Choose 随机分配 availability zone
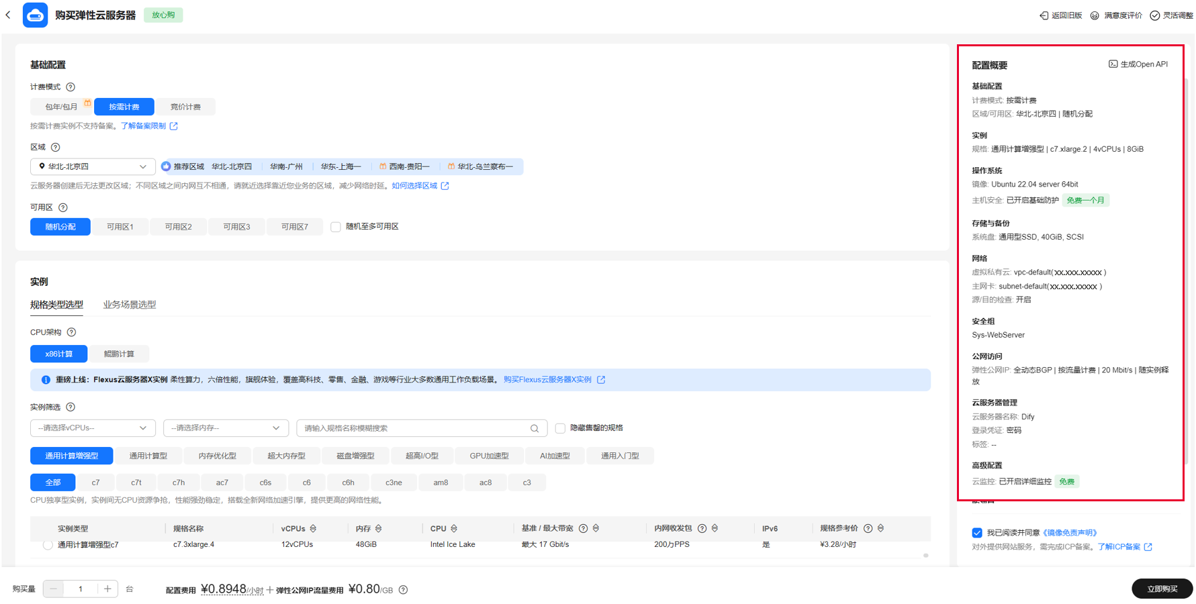The image size is (1196, 604). pos(60,227)
